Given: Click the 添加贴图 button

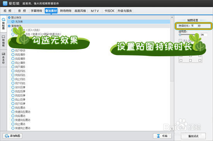Looking at the screenshot, I should pyautogui.click(x=12, y=136).
